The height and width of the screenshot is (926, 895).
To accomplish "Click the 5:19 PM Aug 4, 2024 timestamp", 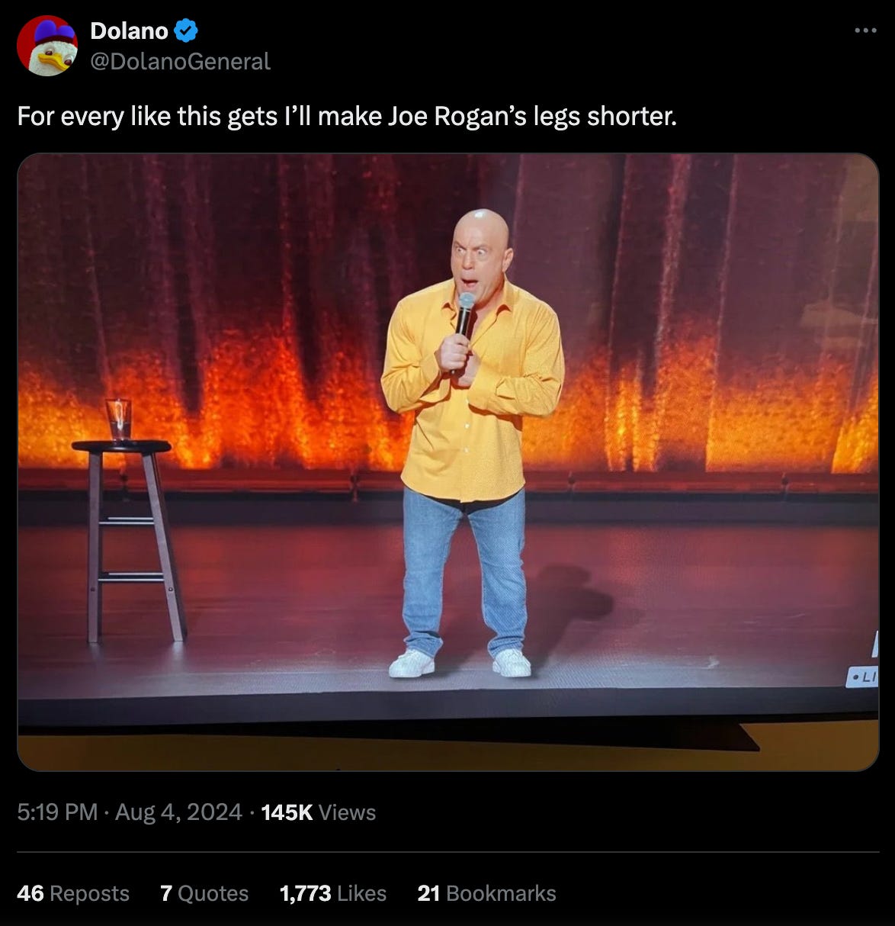I will 130,812.
